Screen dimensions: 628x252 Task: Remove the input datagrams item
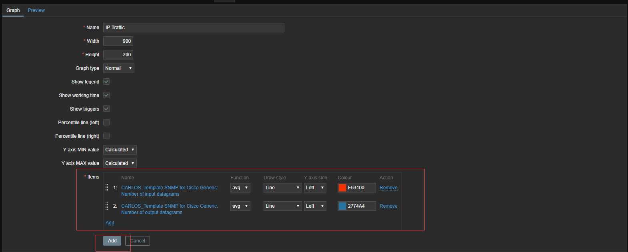click(388, 188)
